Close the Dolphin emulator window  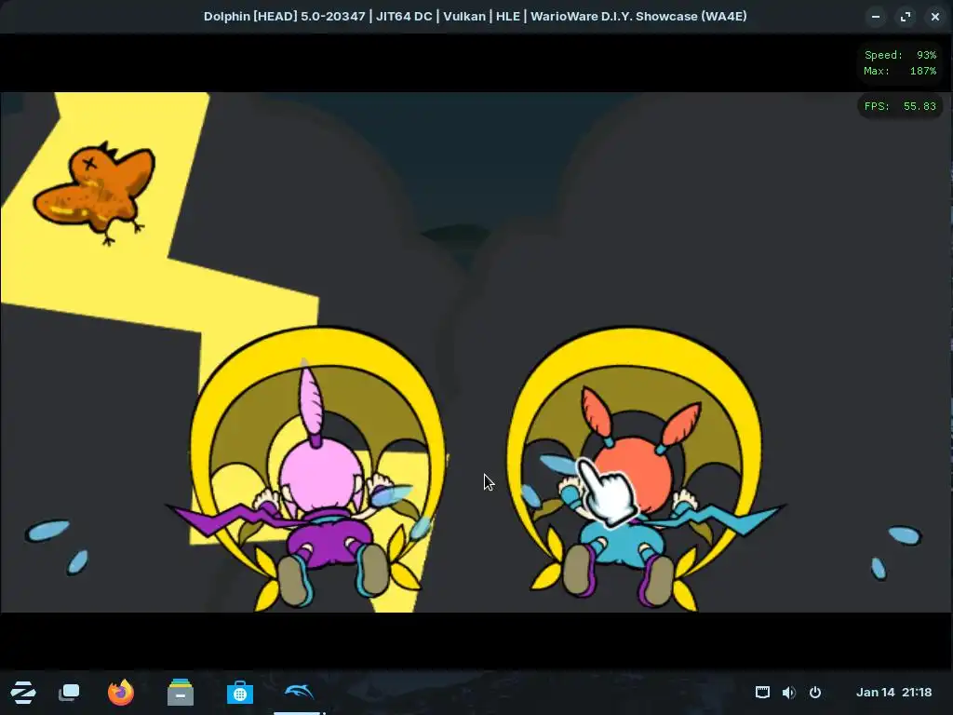(935, 17)
